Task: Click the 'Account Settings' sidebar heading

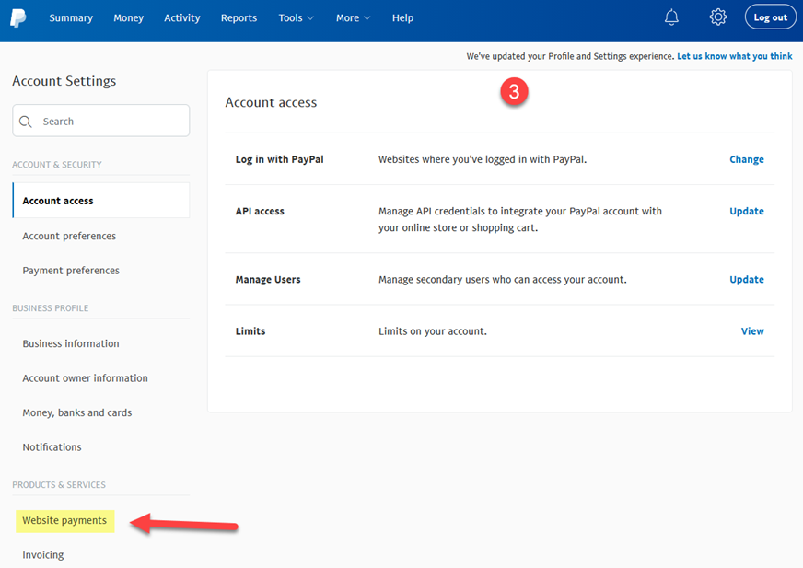Action: point(64,81)
